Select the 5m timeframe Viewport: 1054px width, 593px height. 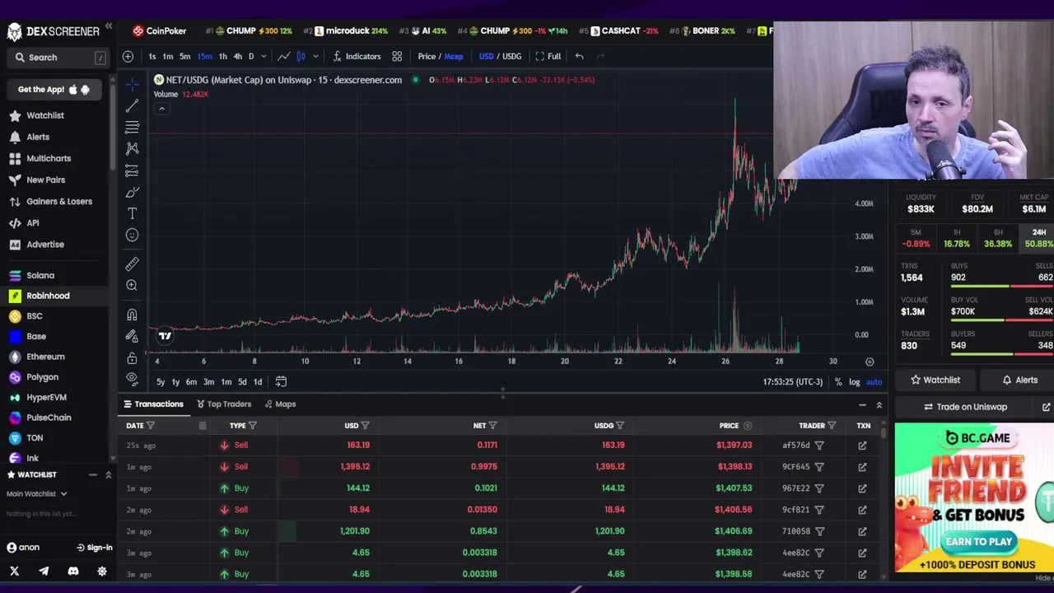(x=185, y=56)
